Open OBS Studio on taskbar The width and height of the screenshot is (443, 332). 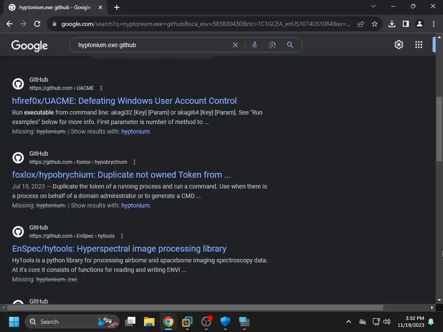click(x=206, y=322)
